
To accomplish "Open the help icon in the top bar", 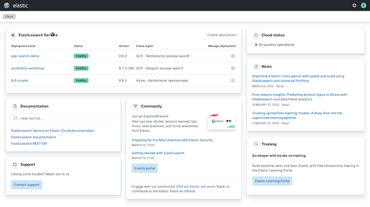I will pos(354,6).
